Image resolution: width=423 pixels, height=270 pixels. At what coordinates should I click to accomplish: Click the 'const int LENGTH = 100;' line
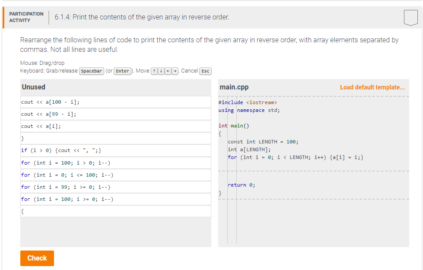[263, 142]
